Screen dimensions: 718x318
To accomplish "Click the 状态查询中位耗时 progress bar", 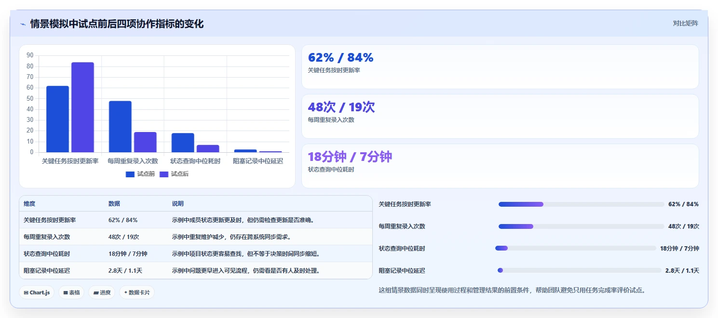I will (x=576, y=248).
